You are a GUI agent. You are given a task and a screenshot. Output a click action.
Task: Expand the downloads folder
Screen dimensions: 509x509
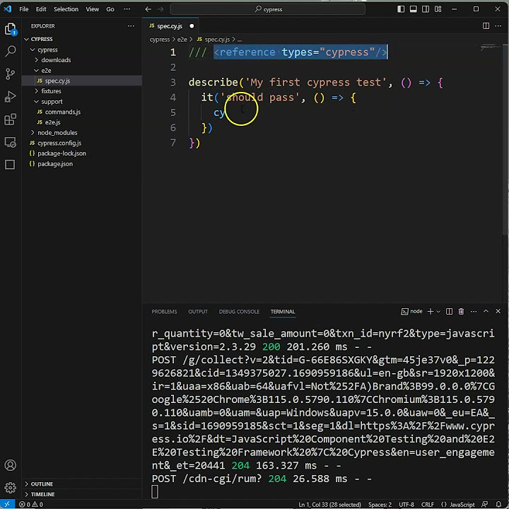tap(36, 60)
